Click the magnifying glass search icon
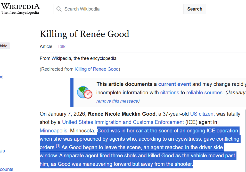 59,9
